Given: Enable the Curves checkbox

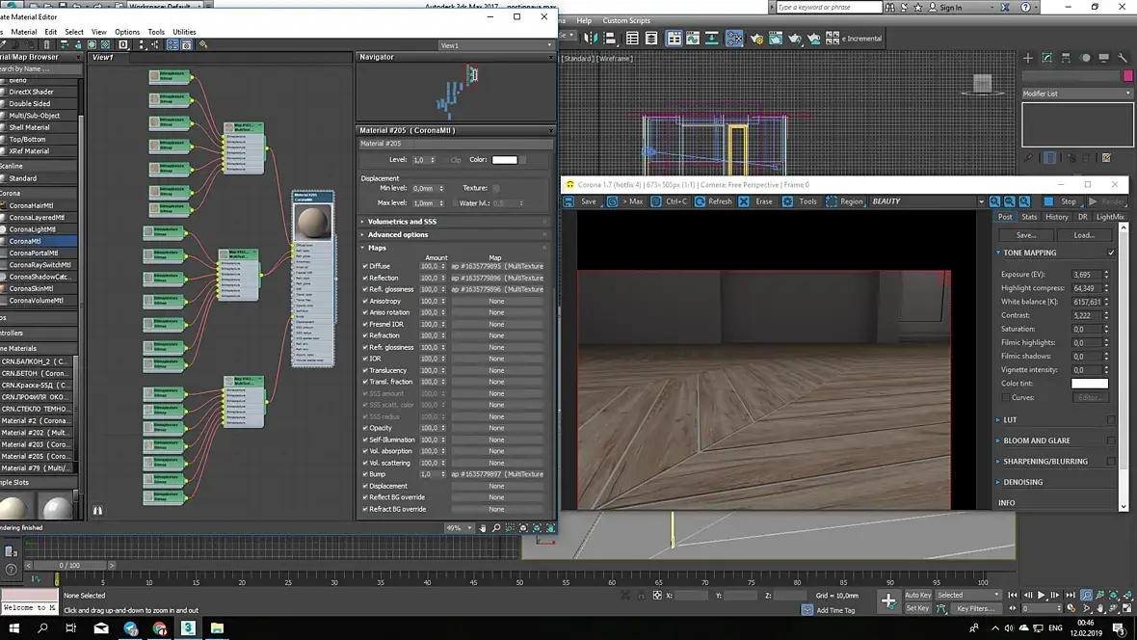Looking at the screenshot, I should click(x=1006, y=398).
